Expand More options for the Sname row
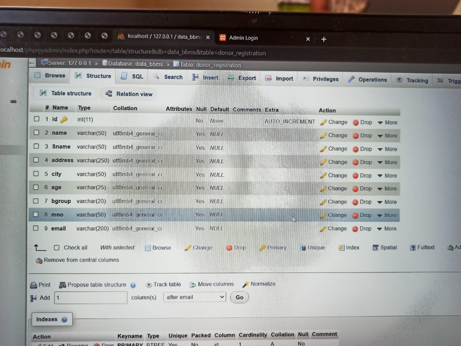This screenshot has height=346, width=461. point(387,149)
